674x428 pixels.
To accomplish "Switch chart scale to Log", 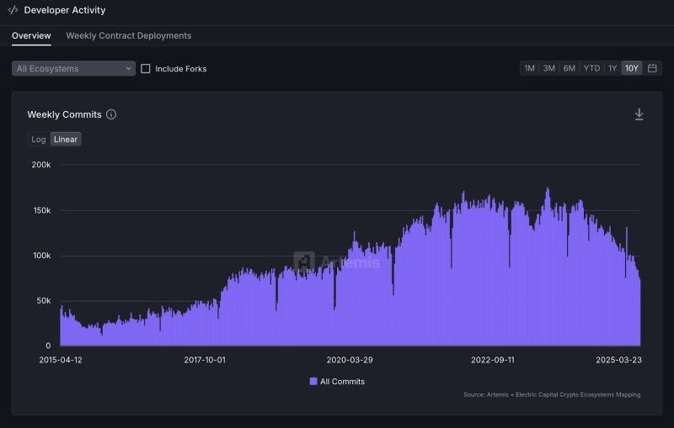I will pos(38,140).
